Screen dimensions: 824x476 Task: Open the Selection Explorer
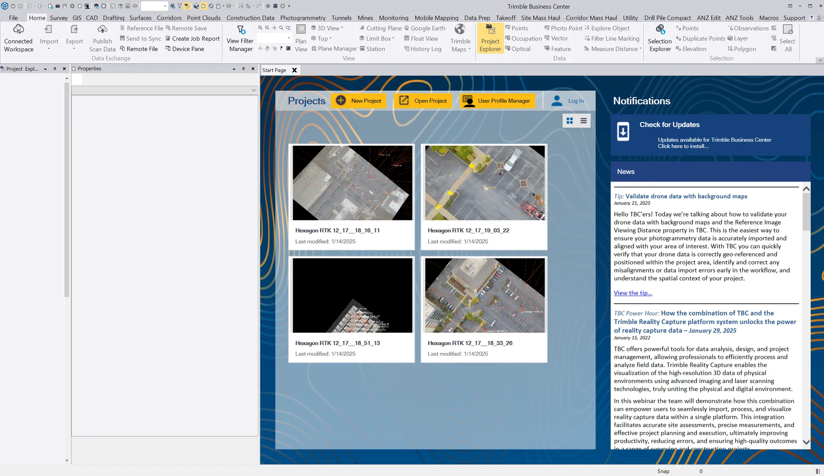[660, 39]
